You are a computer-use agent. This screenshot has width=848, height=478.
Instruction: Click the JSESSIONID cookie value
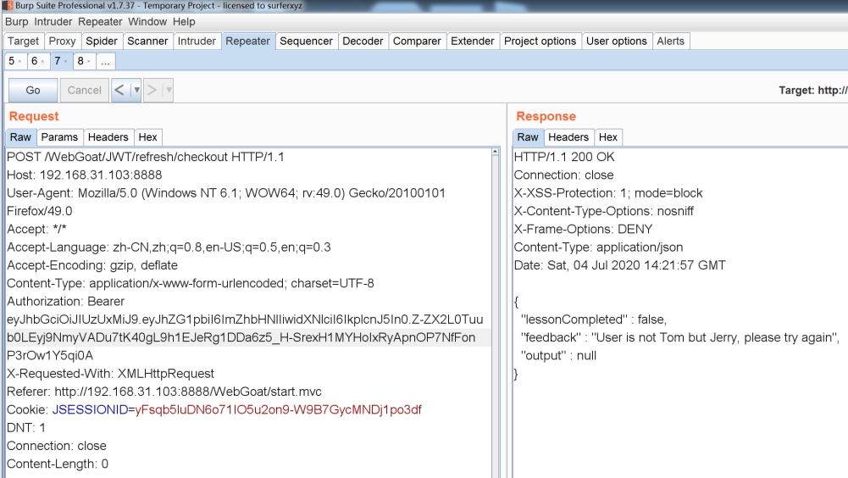pos(279,410)
